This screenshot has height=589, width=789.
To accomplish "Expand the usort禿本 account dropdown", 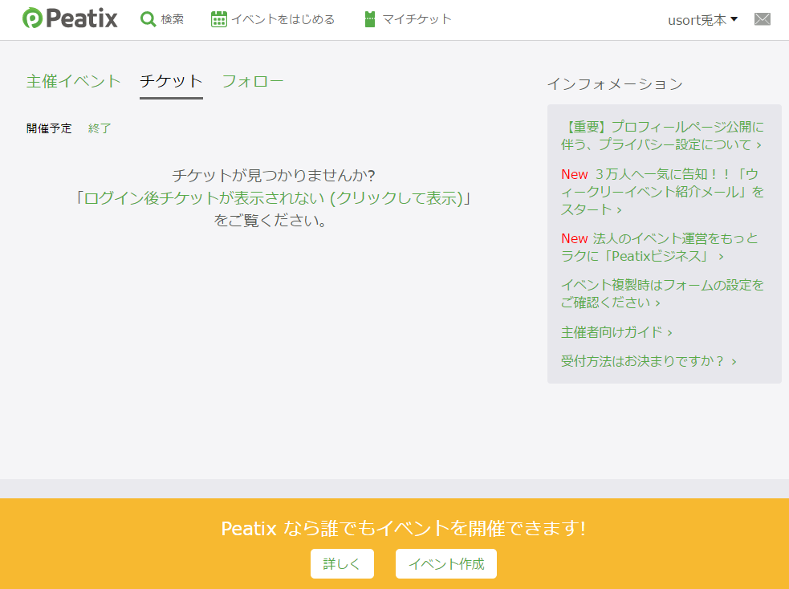I will coord(702,20).
